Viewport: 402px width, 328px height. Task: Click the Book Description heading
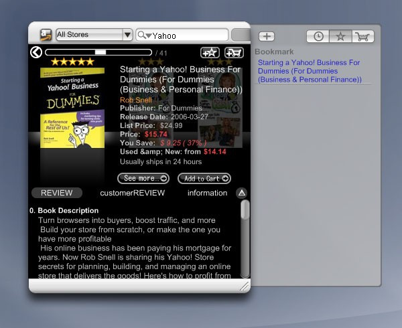68,210
